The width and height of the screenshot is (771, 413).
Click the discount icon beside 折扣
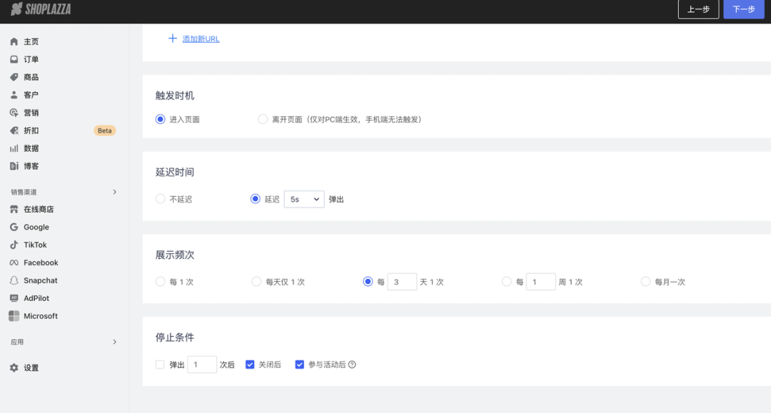tap(14, 131)
